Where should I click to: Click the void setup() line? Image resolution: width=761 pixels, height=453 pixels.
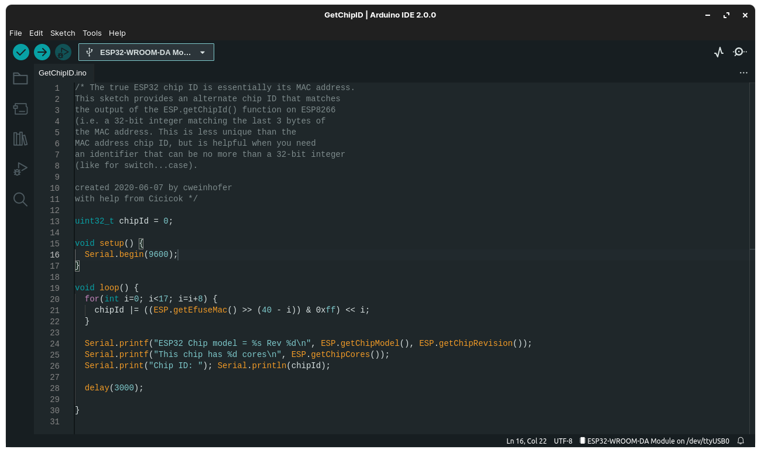pos(109,243)
